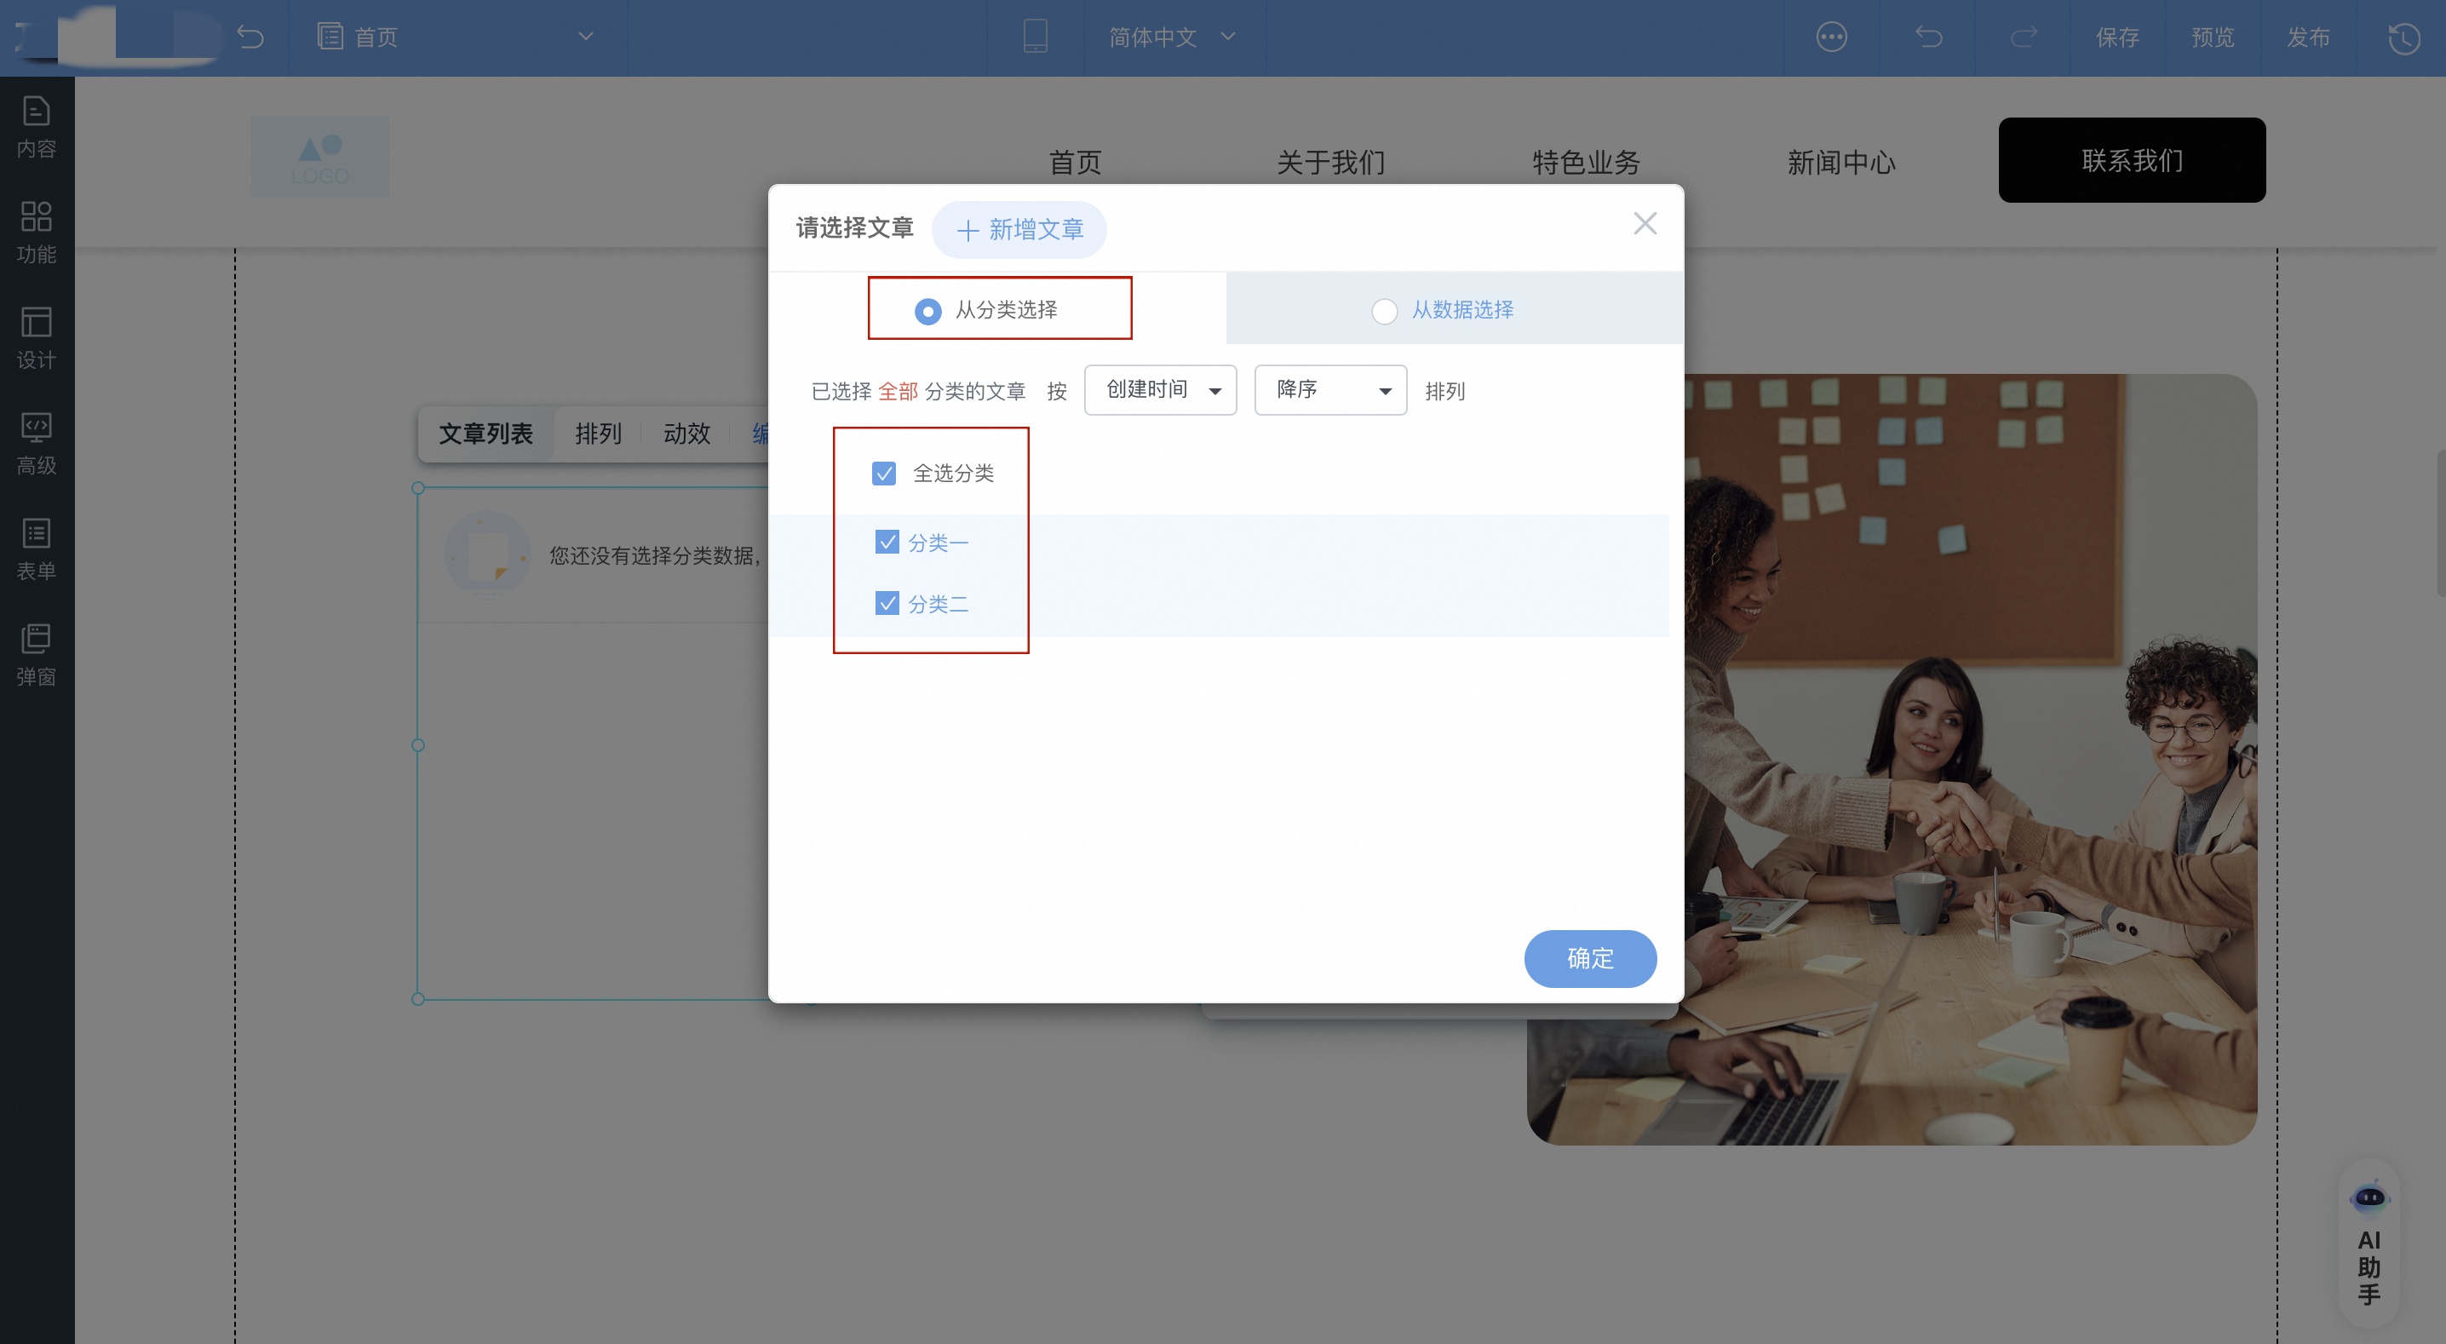Switch to the 动效 tab

[686, 434]
